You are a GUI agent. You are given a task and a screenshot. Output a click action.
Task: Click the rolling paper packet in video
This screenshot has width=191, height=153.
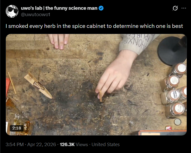[x=38, y=85]
